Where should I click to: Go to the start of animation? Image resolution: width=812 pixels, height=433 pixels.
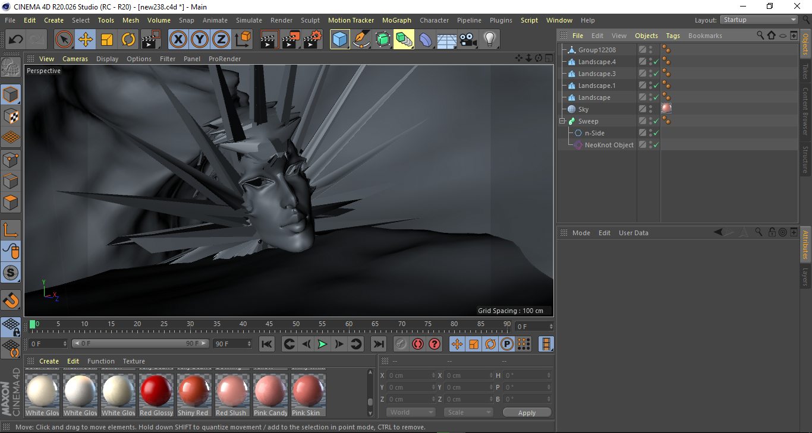tap(267, 344)
